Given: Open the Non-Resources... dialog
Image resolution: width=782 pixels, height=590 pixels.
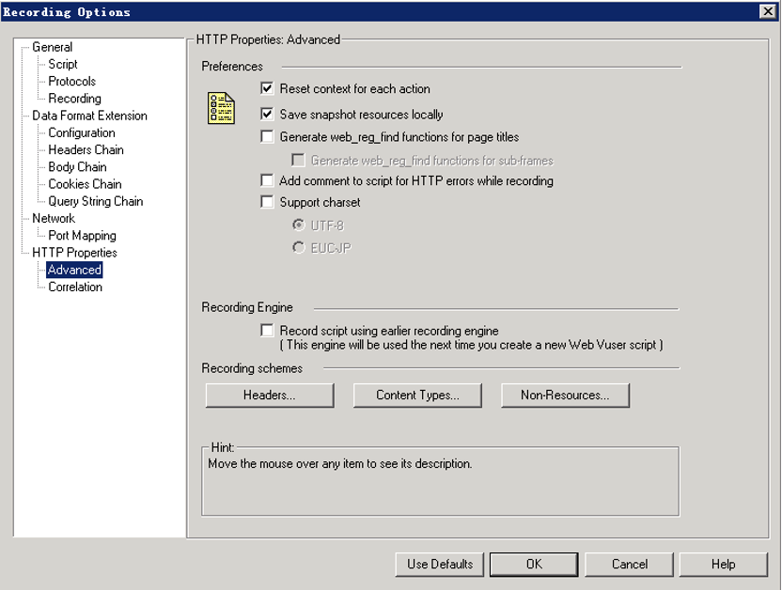Looking at the screenshot, I should click(565, 396).
